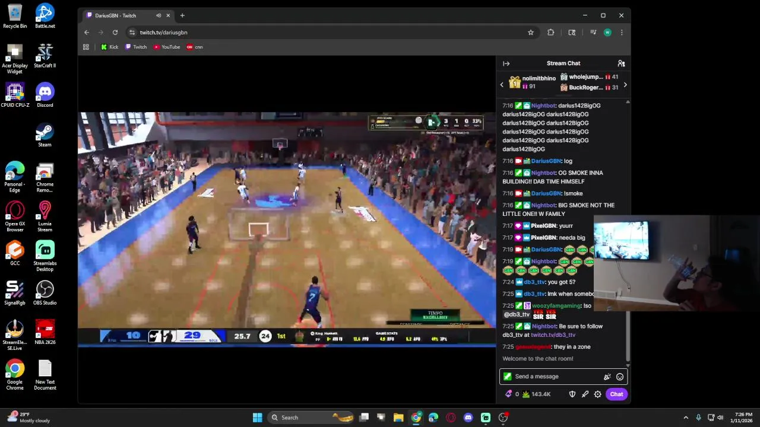Open Chrome profile avatar
Image resolution: width=760 pixels, height=427 pixels.
point(607,33)
